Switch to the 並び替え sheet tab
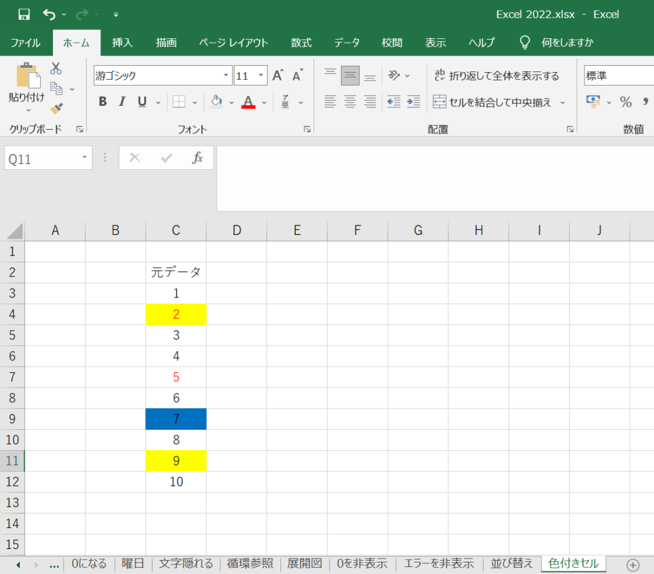The image size is (654, 574). [511, 563]
